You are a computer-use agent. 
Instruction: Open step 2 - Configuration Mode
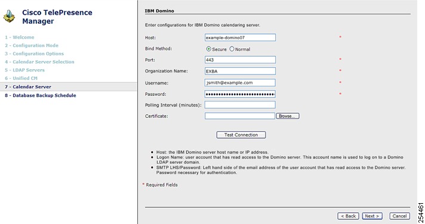32,45
